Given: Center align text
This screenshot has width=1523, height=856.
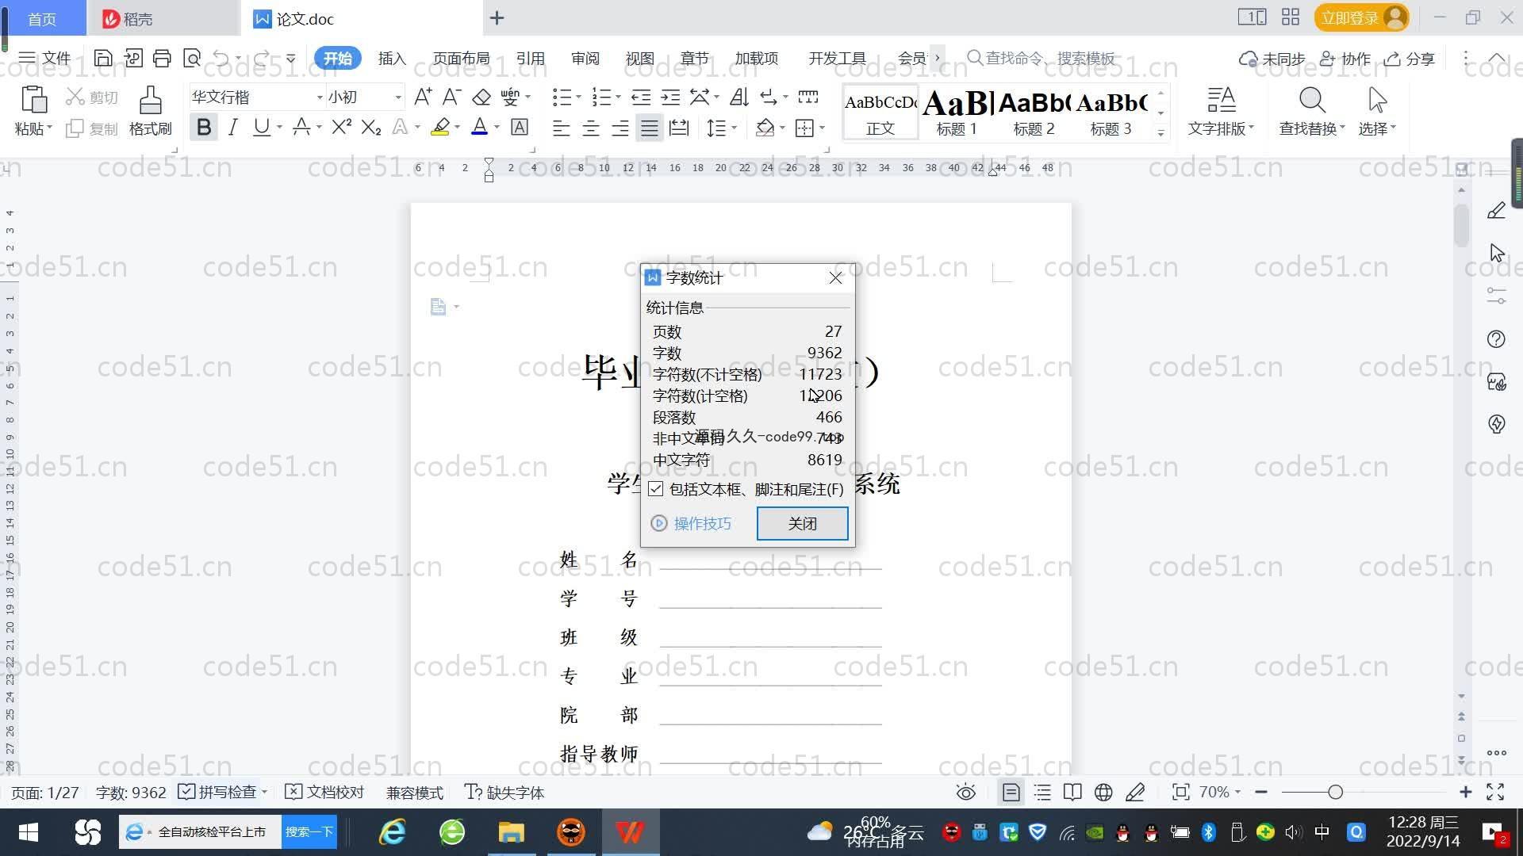Looking at the screenshot, I should (x=591, y=128).
